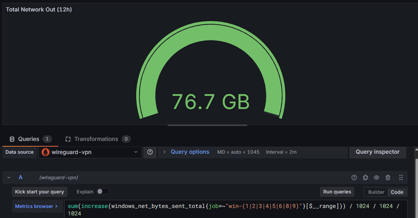Switch editor to Builder mode

pos(376,192)
